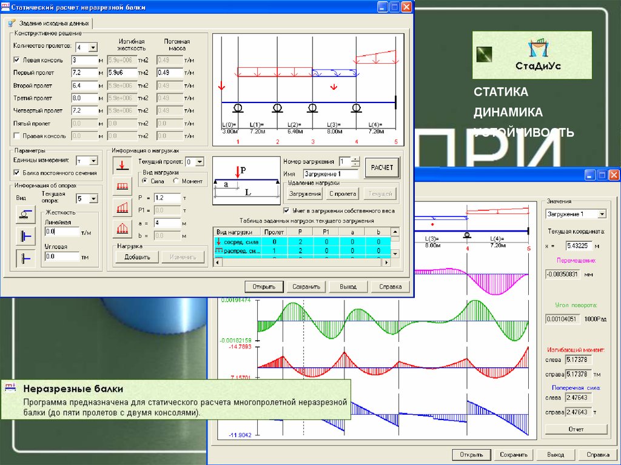Toggle Балка постоянного сечения checkbox
621x465 pixels.
17,173
